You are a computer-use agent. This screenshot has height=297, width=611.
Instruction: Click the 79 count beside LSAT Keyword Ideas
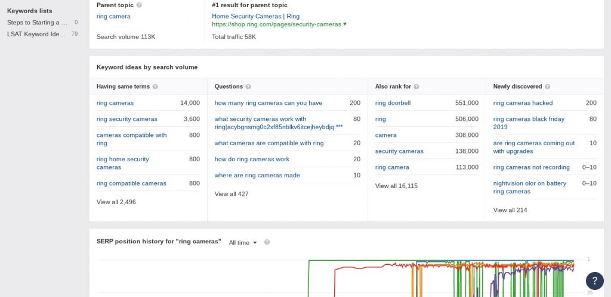click(x=75, y=34)
